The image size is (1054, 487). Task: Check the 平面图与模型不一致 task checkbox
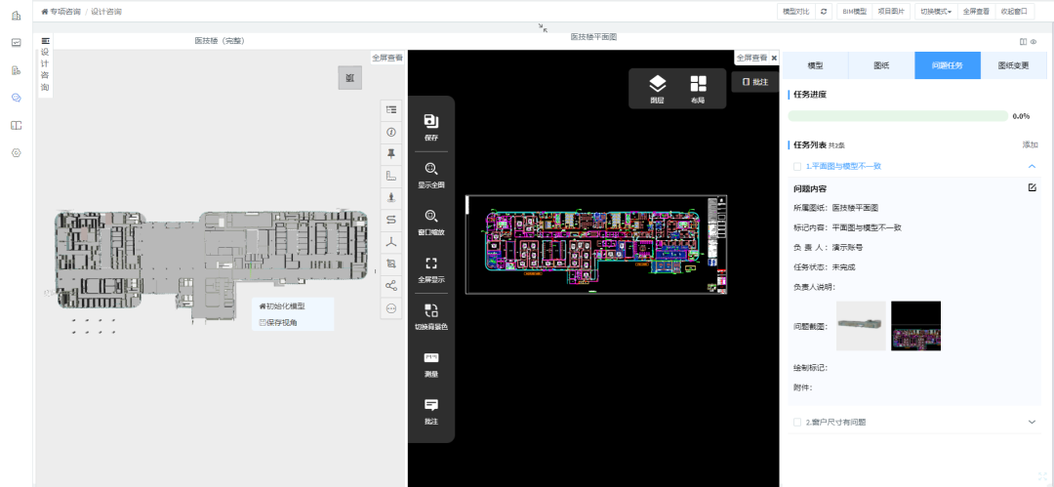797,166
